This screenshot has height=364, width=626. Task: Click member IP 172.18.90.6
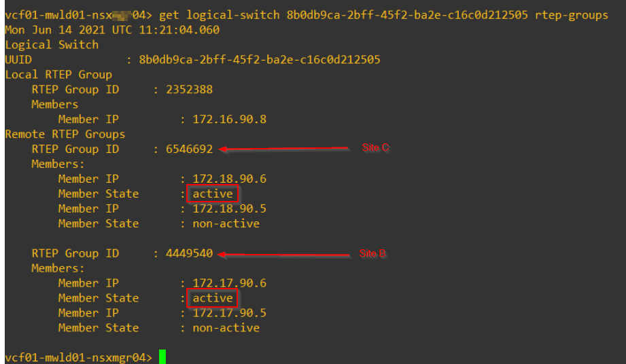(x=230, y=179)
